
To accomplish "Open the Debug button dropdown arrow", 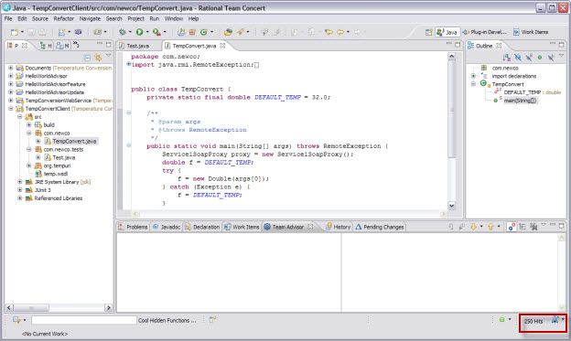I will pyautogui.click(x=130, y=32).
